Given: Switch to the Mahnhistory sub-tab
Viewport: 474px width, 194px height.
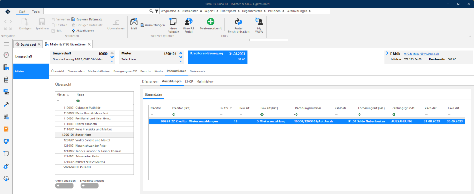Looking at the screenshot, I should point(205,81).
